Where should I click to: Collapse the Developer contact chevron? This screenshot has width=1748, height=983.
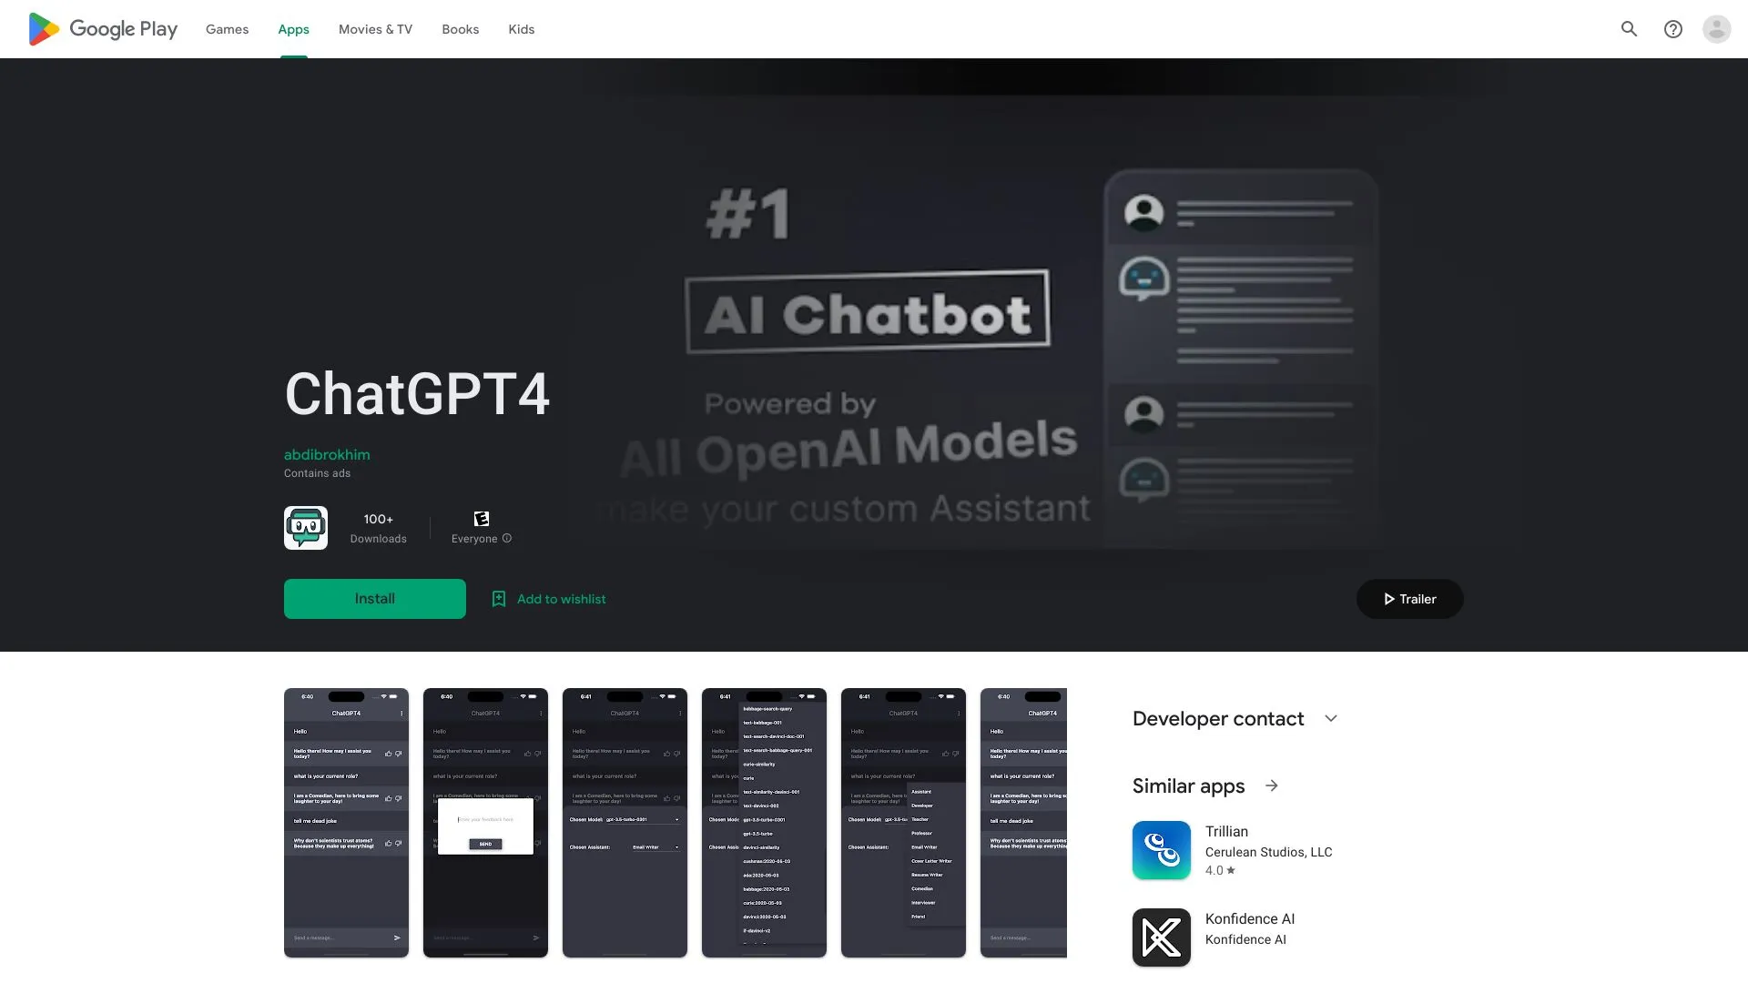1332,718
